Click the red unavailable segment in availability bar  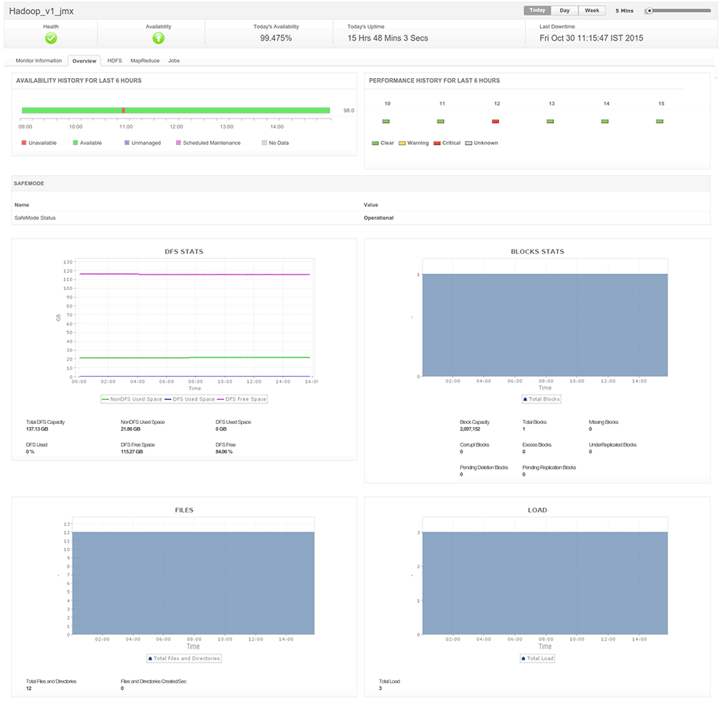pos(124,110)
